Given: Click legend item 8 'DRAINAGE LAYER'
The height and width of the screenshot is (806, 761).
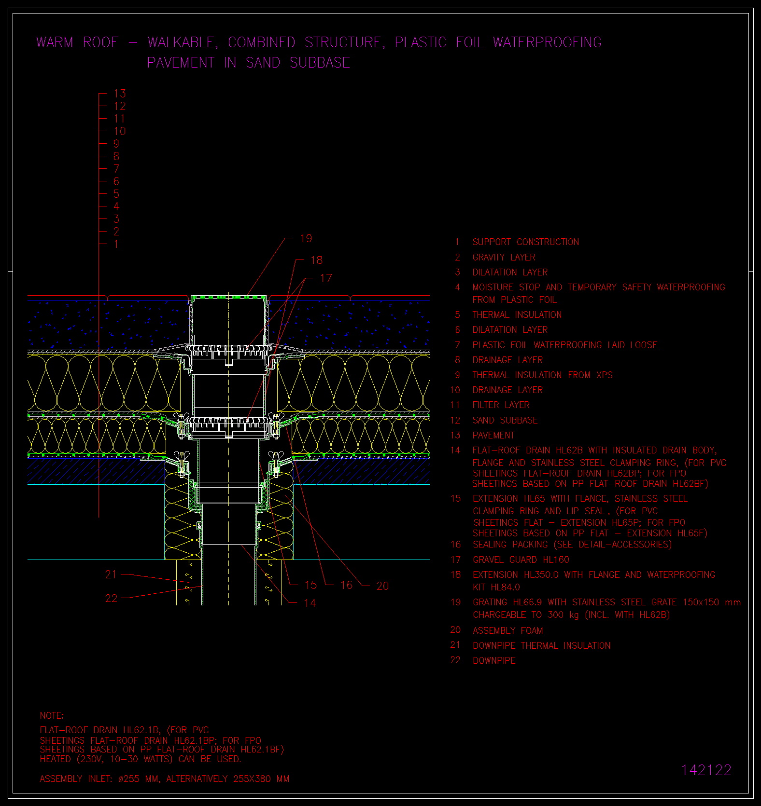Looking at the screenshot, I should click(507, 360).
